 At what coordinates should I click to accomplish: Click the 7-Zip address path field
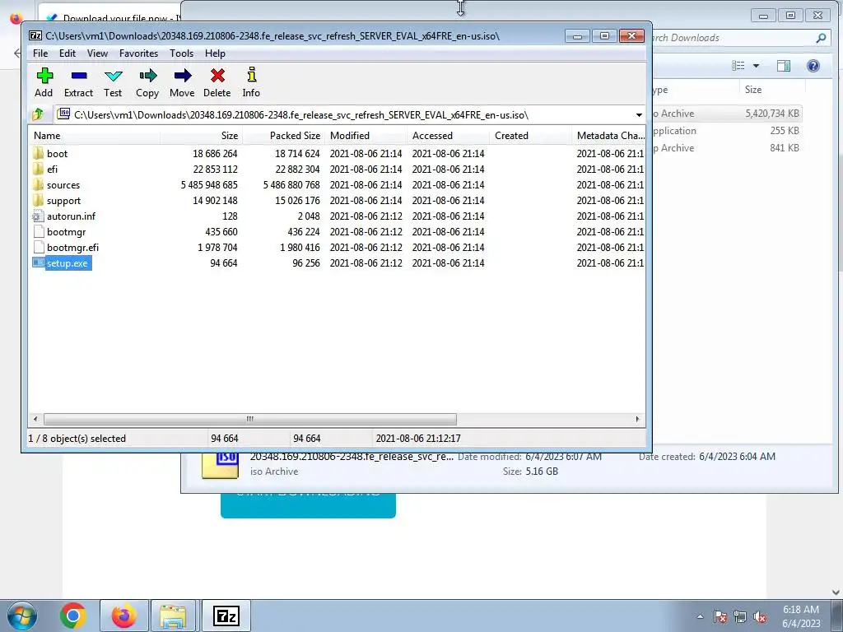click(x=343, y=114)
